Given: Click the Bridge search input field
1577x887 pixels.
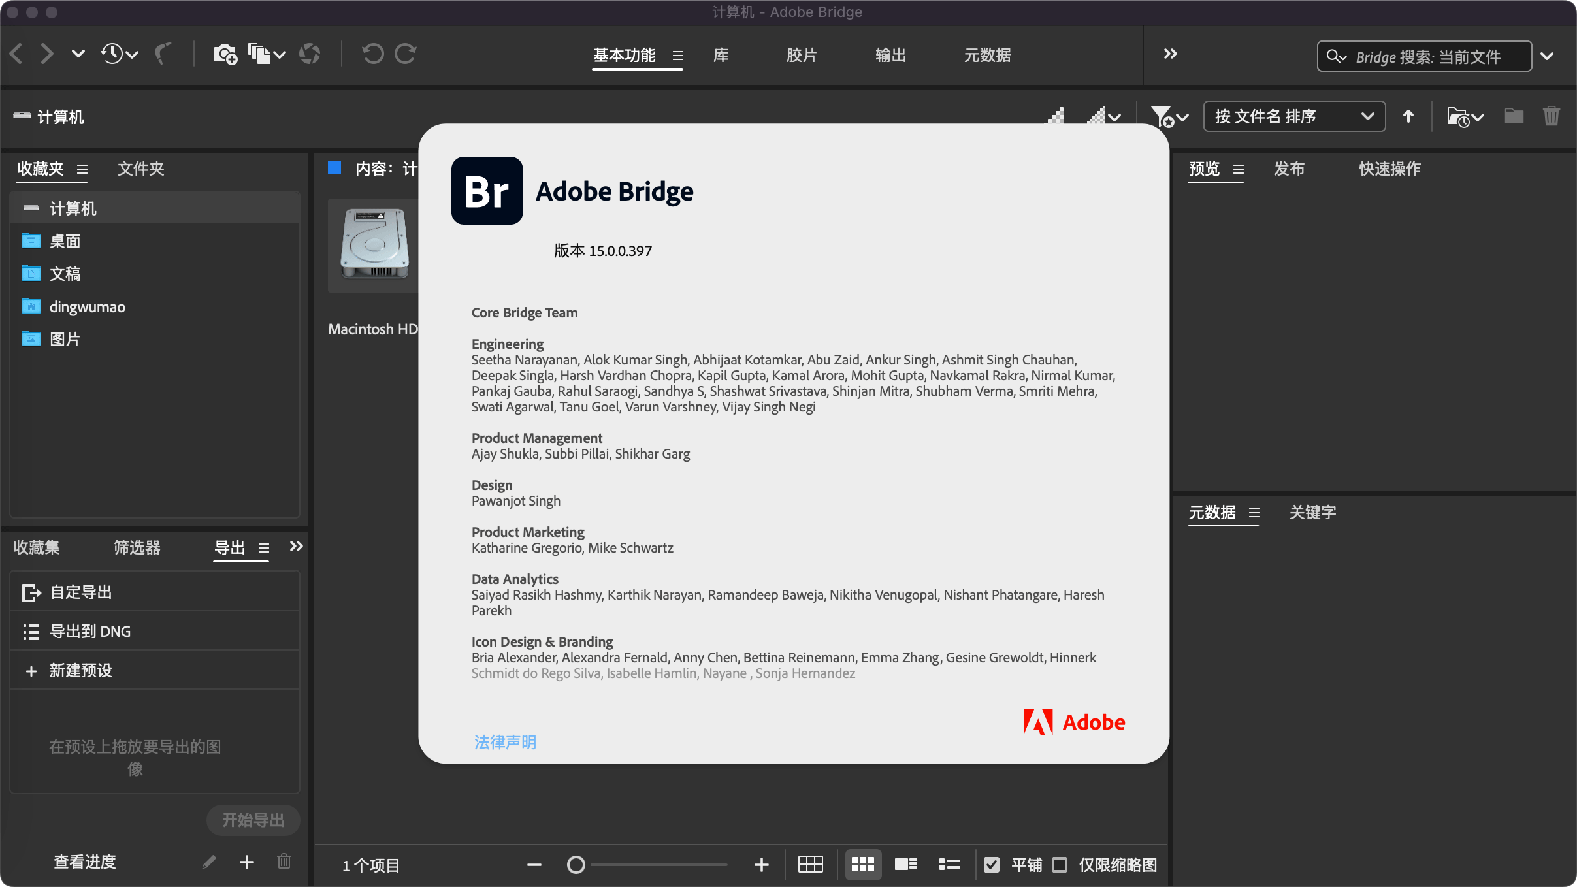Looking at the screenshot, I should coord(1431,57).
